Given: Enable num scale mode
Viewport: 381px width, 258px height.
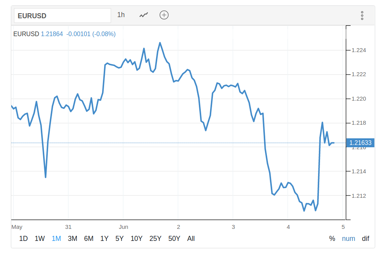Looking at the screenshot, I should click(348, 239).
